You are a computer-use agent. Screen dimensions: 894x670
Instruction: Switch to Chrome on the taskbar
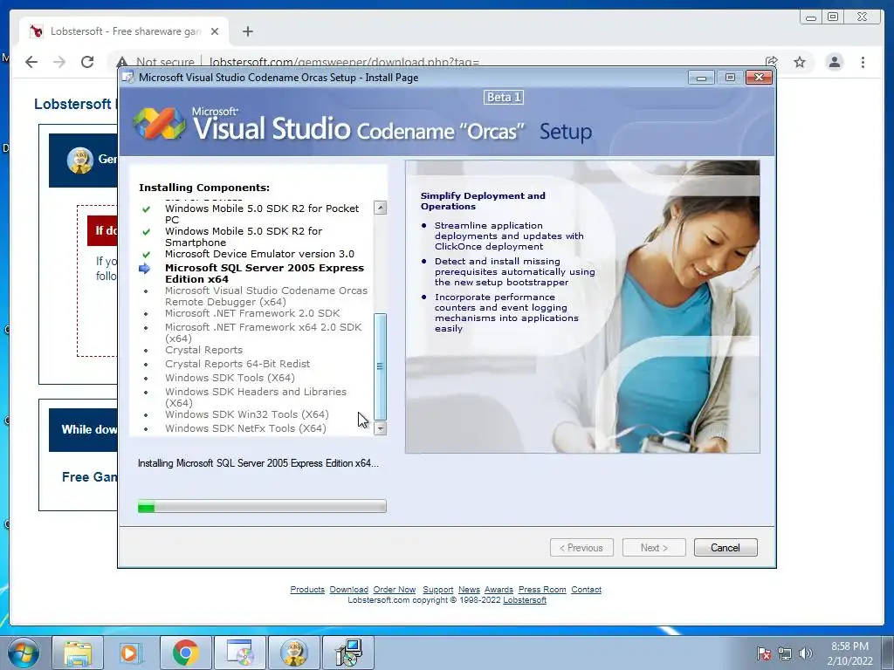185,653
